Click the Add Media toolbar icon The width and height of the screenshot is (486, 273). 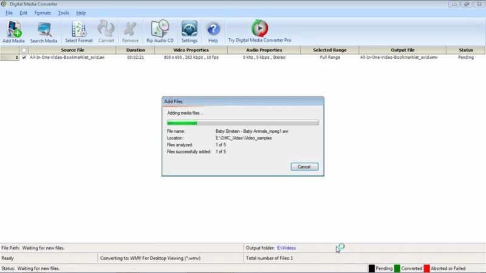click(x=13, y=32)
